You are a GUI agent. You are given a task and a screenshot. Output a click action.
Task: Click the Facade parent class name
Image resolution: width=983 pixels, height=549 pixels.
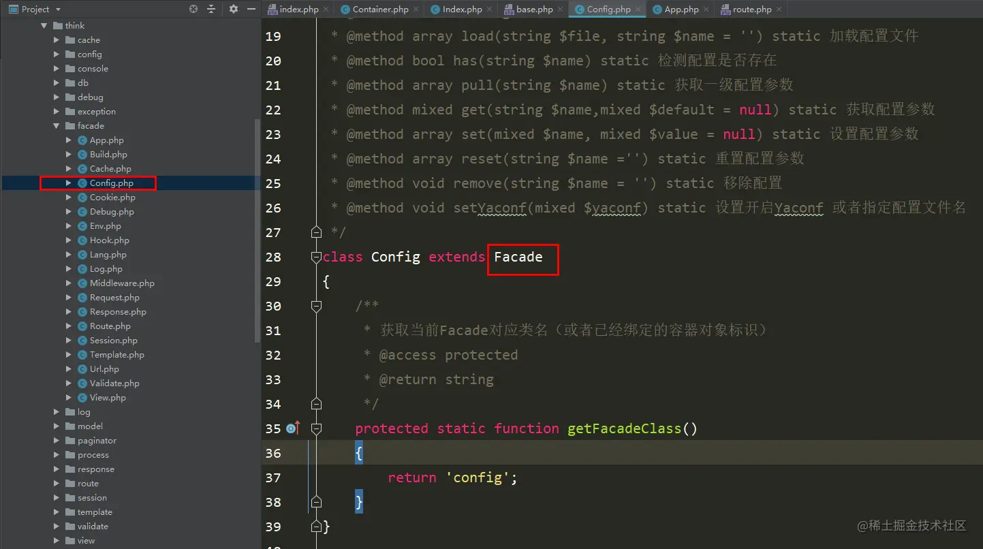click(518, 257)
